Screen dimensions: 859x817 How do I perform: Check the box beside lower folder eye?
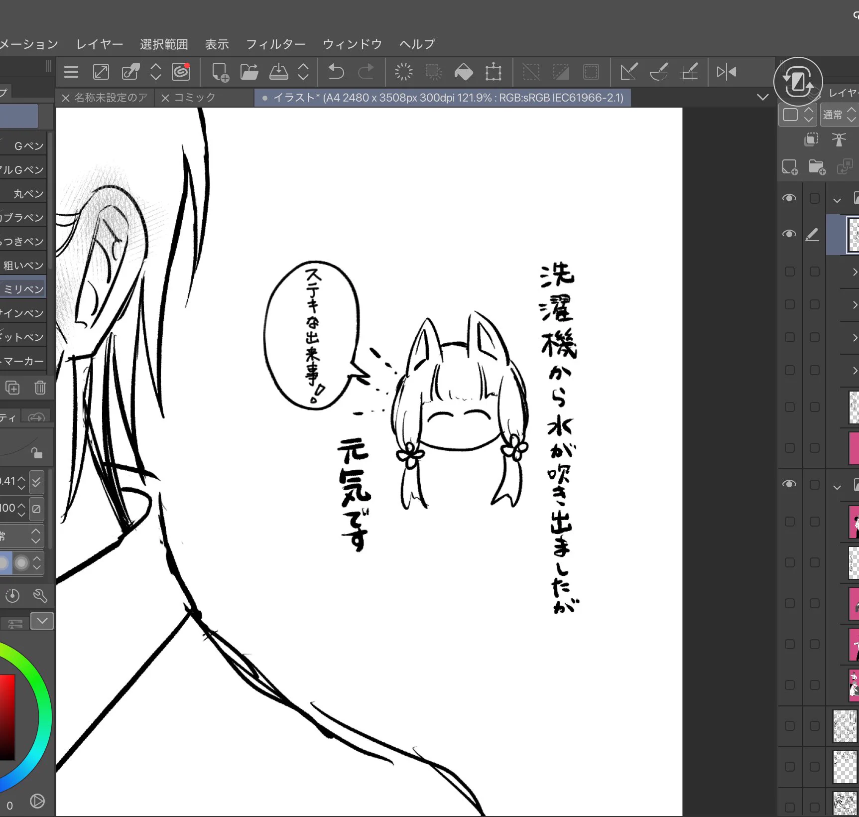click(815, 484)
